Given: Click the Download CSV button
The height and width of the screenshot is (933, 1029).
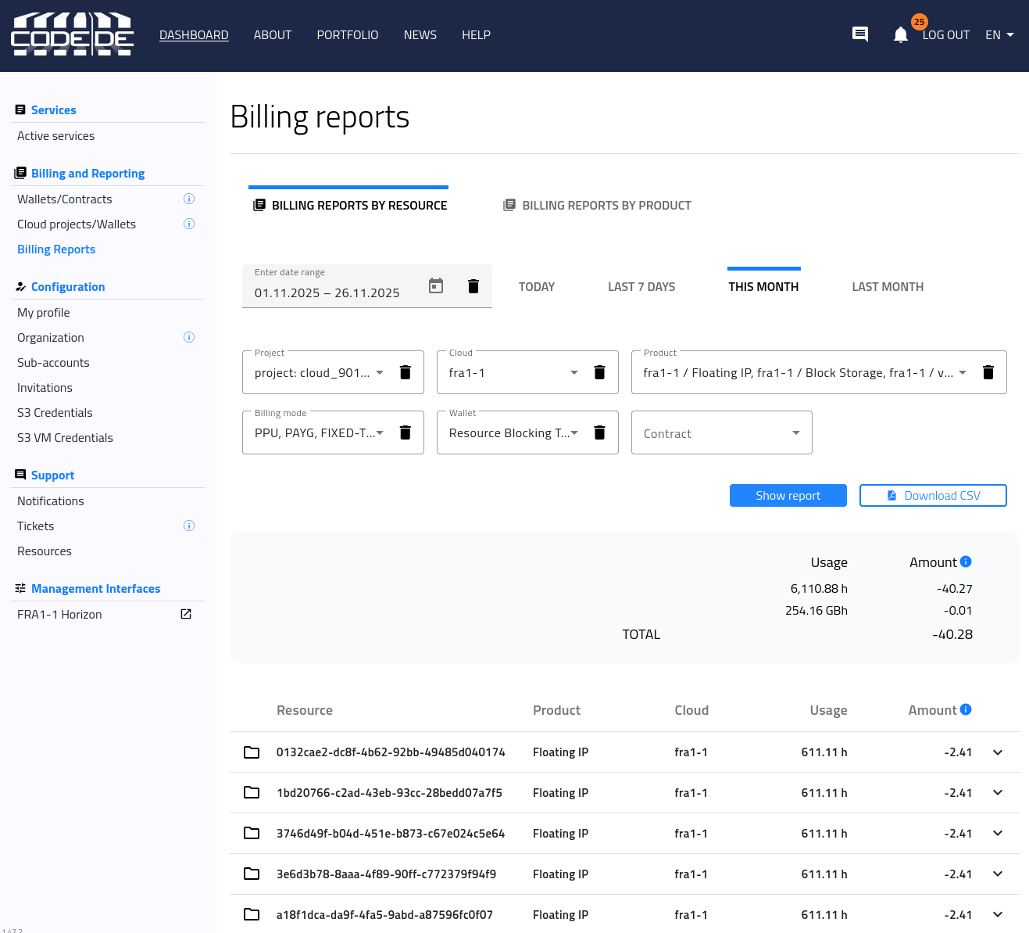Looking at the screenshot, I should click(933, 496).
